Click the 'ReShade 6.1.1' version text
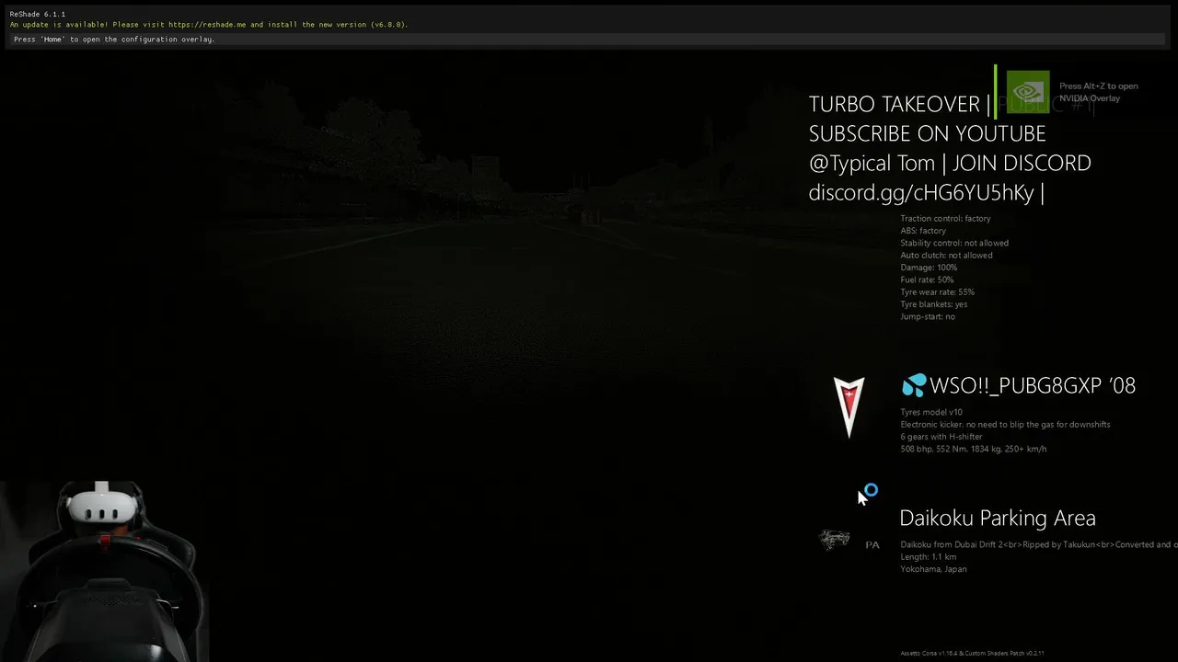The width and height of the screenshot is (1178, 662). pyautogui.click(x=38, y=14)
